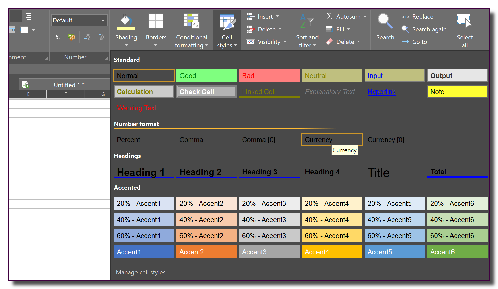Click Search again icon
This screenshot has height=289, width=498.
(405, 29)
